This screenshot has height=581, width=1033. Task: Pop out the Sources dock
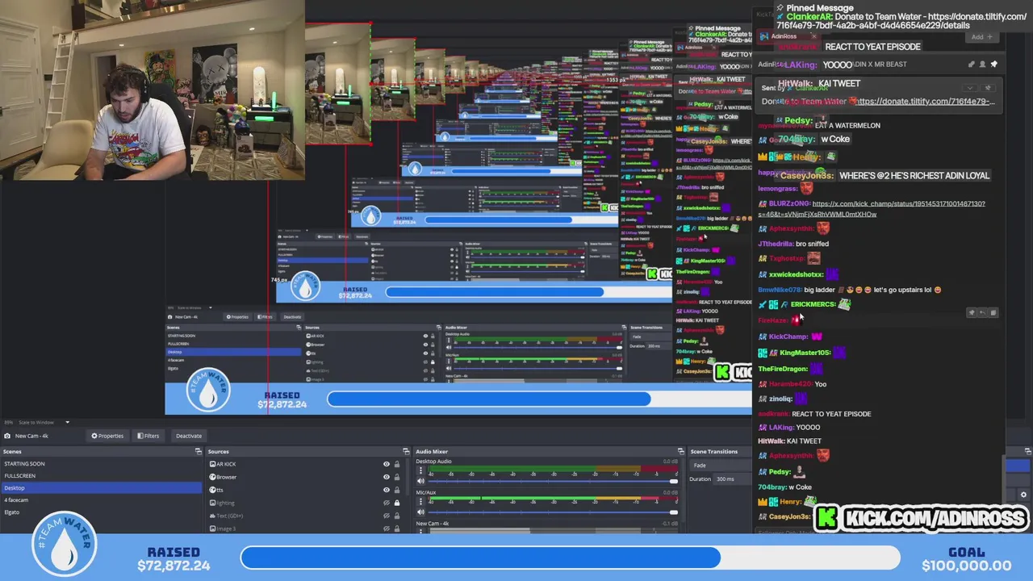406,452
